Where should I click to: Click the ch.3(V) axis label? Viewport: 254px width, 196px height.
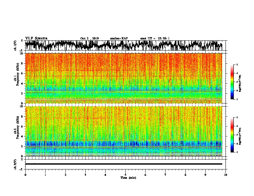(x=15, y=164)
